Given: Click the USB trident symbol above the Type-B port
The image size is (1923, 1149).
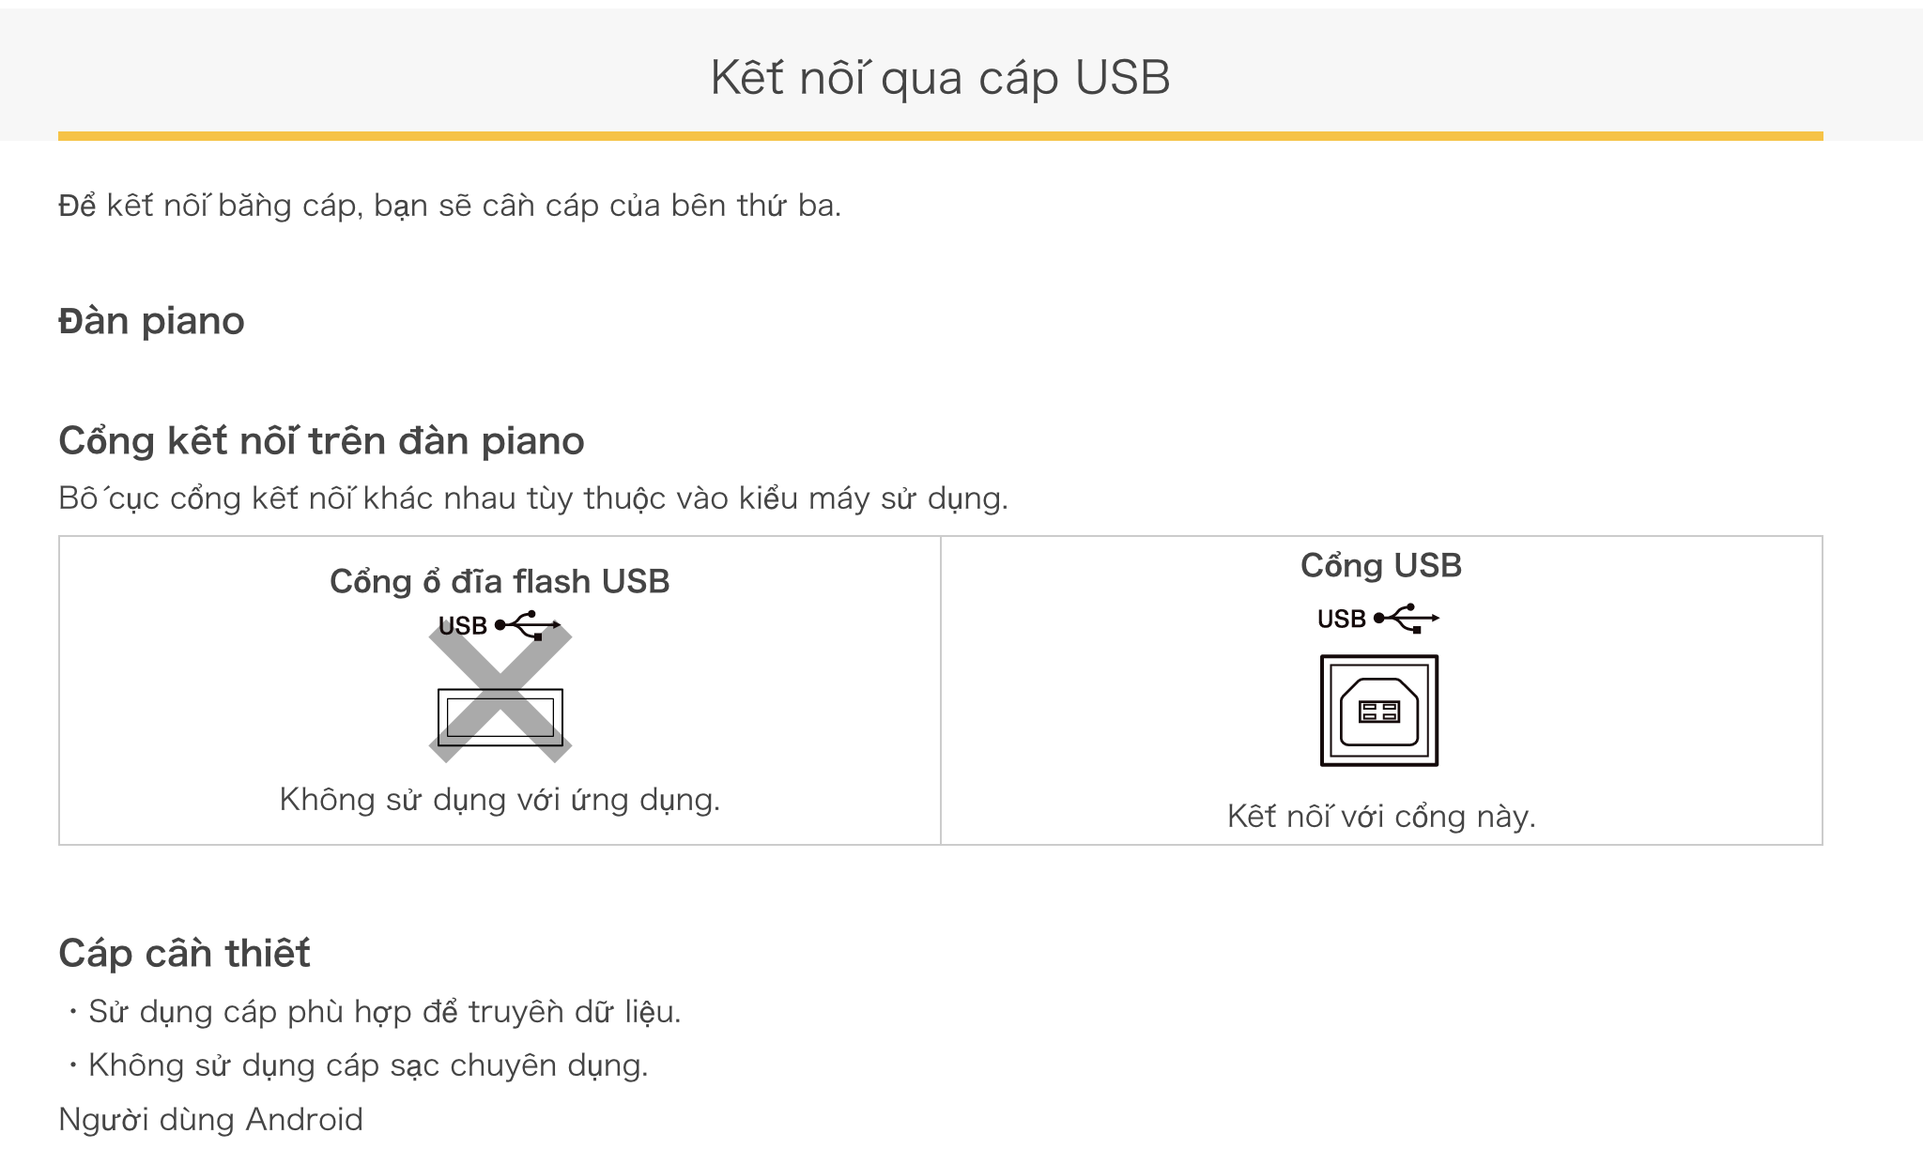Looking at the screenshot, I should click(1407, 619).
